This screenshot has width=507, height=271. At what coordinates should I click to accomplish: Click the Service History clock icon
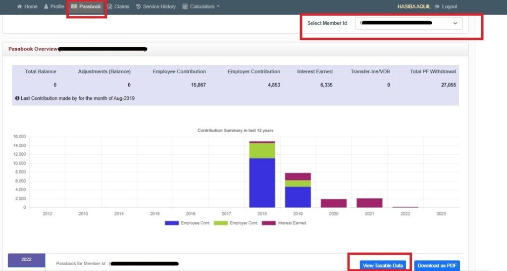point(138,7)
